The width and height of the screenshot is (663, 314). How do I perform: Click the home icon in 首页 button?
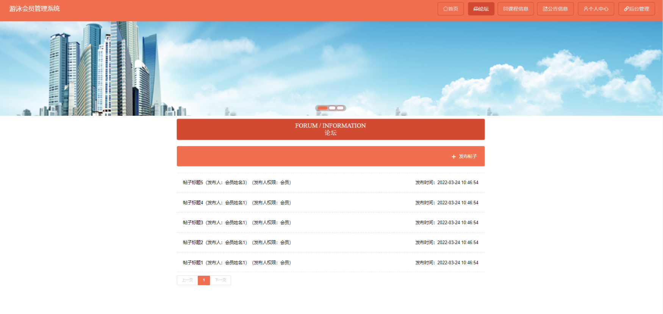pos(446,9)
